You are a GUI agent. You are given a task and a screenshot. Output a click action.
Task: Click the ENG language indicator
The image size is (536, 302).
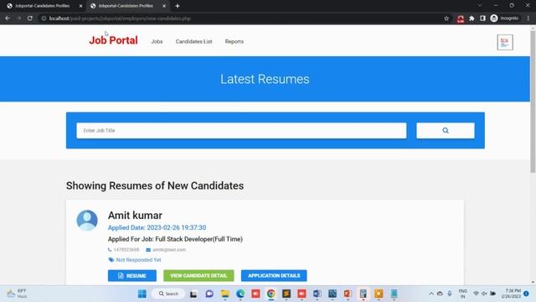tap(462, 294)
